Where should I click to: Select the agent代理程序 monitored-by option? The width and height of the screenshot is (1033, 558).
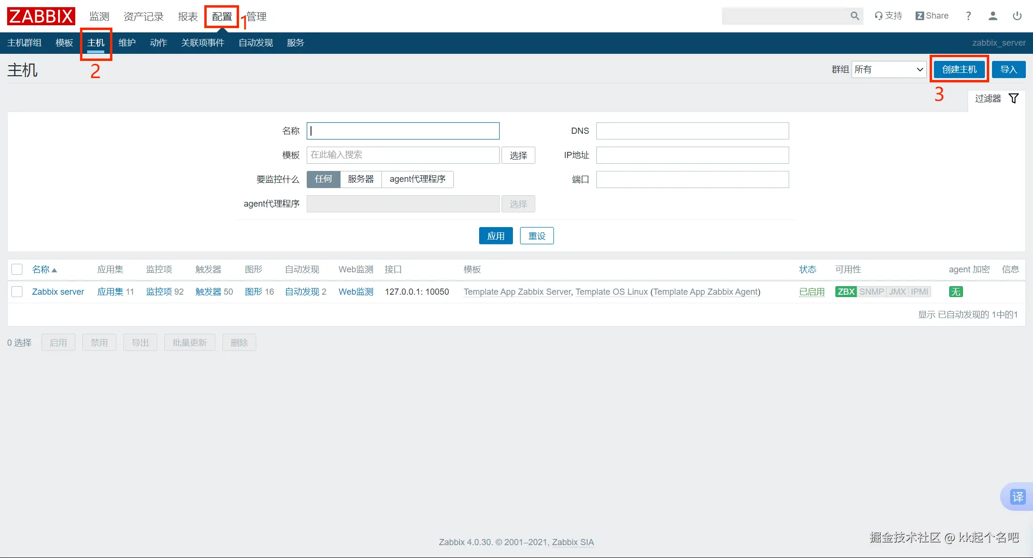click(417, 179)
